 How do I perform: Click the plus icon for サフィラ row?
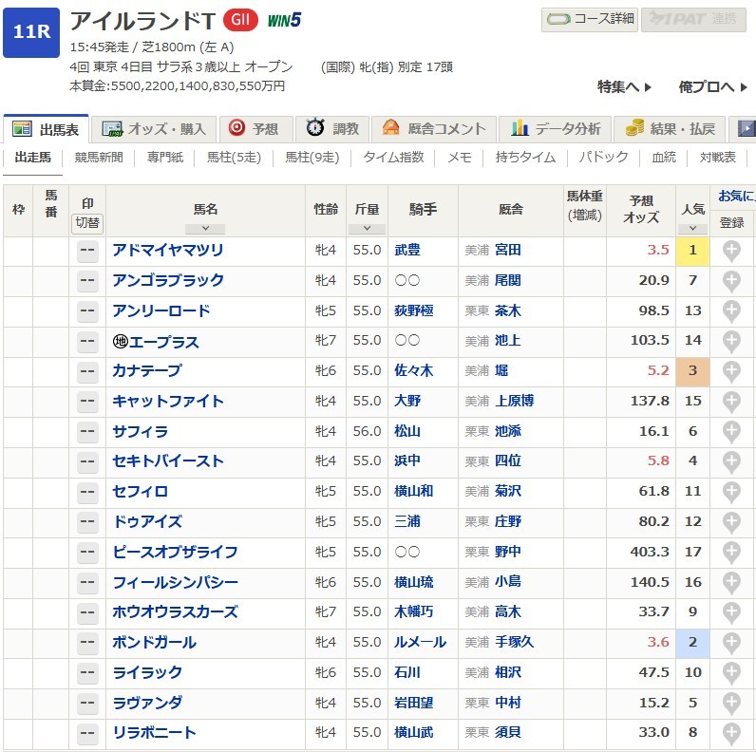click(x=731, y=432)
